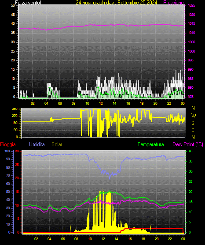205x245 pixels.
Task: Click the 20 value on green temperature axis
Action: pos(190,192)
